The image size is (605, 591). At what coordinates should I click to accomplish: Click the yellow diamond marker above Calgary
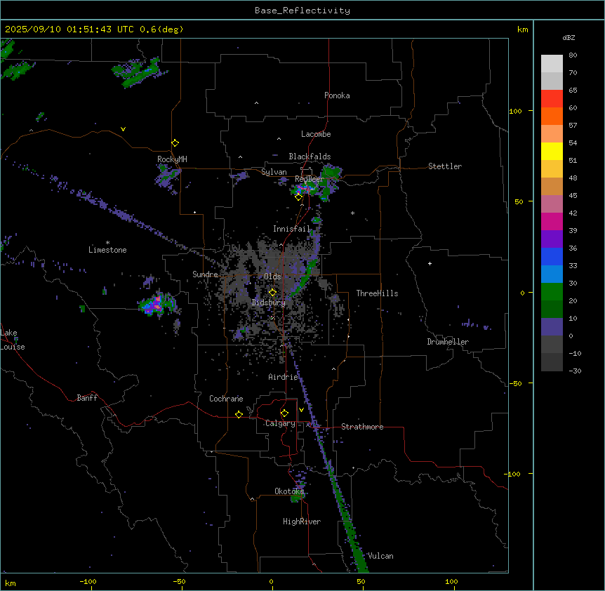coord(284,413)
